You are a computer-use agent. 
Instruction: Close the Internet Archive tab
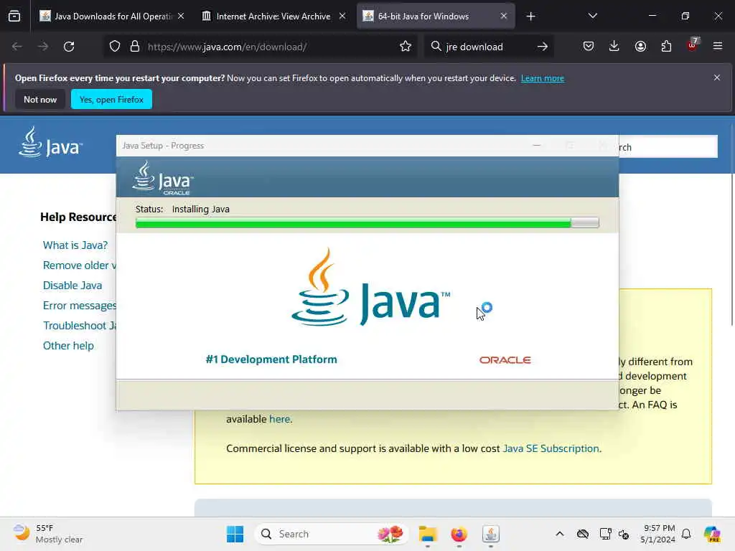coord(342,16)
